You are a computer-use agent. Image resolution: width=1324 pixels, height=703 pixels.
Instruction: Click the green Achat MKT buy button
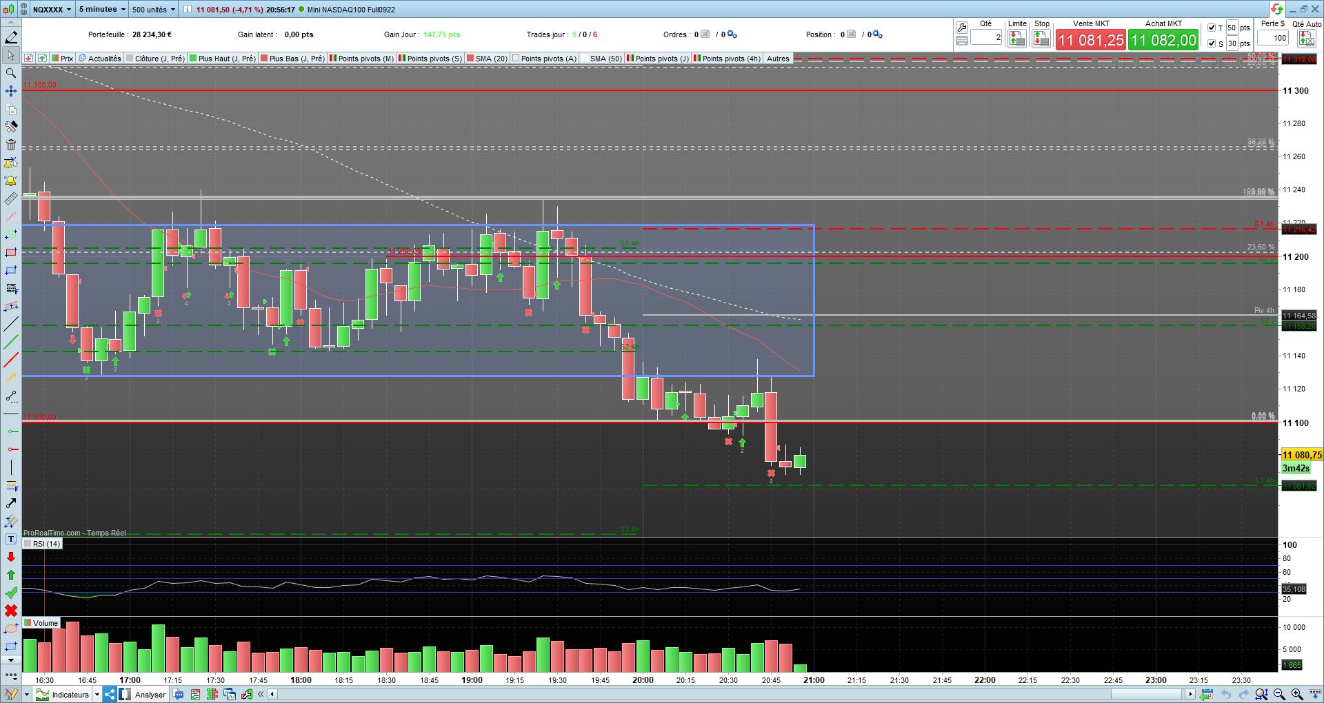[1163, 40]
